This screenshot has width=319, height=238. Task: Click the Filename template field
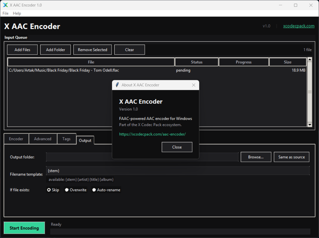pyautogui.click(x=178, y=171)
